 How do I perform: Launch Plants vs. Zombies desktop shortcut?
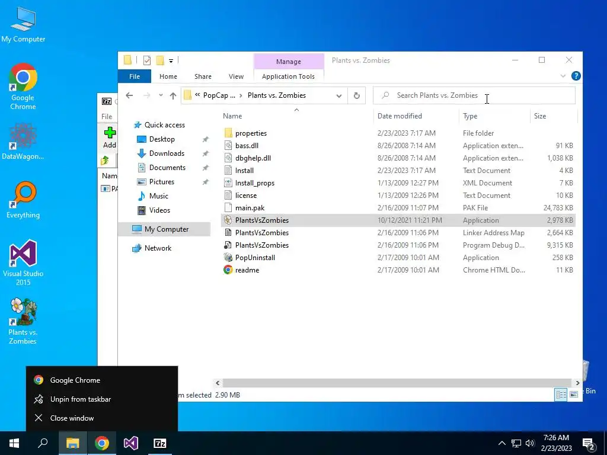tap(23, 321)
